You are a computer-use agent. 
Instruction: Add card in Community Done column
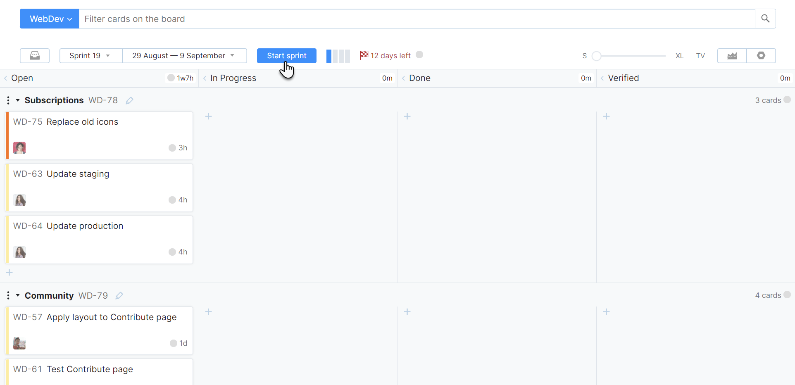point(407,312)
